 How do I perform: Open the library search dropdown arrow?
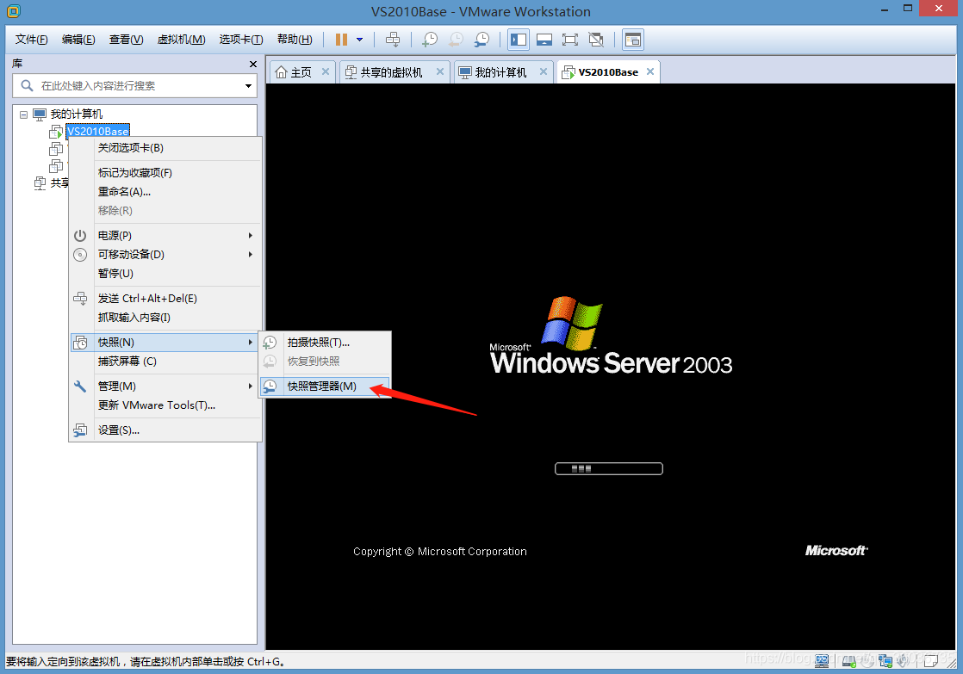[x=248, y=86]
